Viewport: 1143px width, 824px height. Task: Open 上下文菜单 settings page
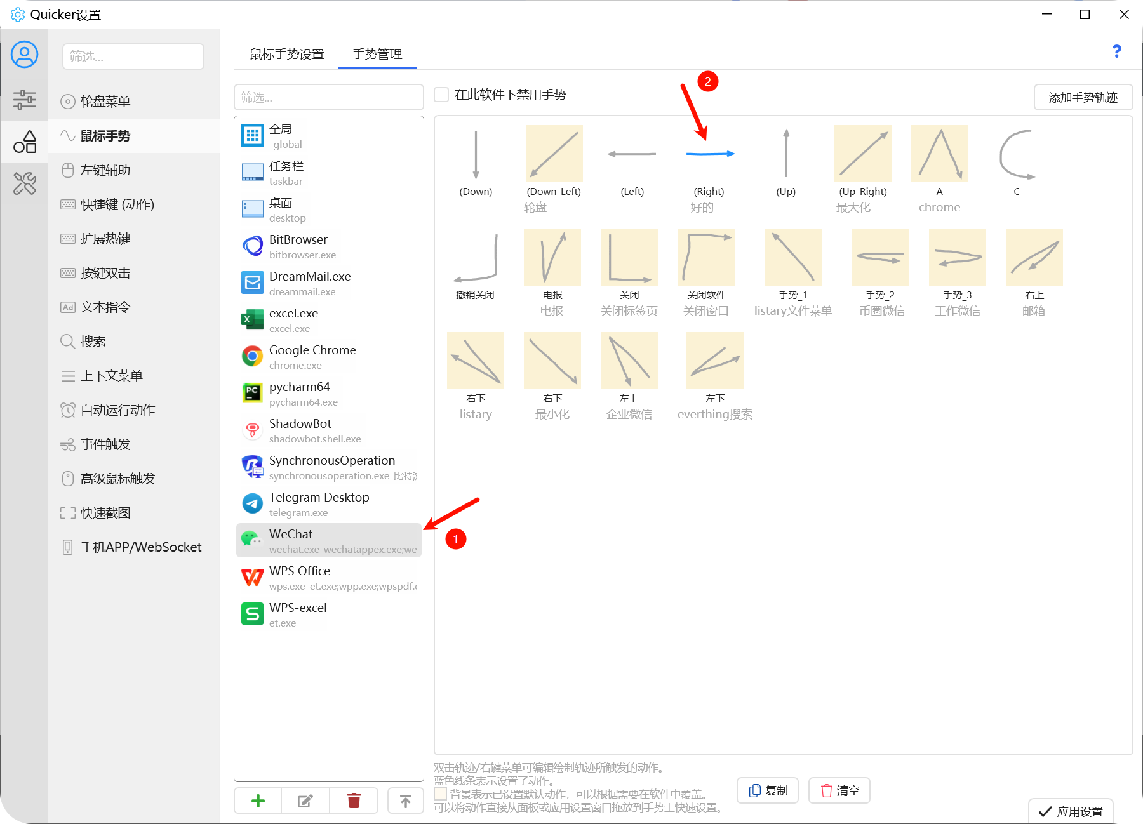pos(134,376)
